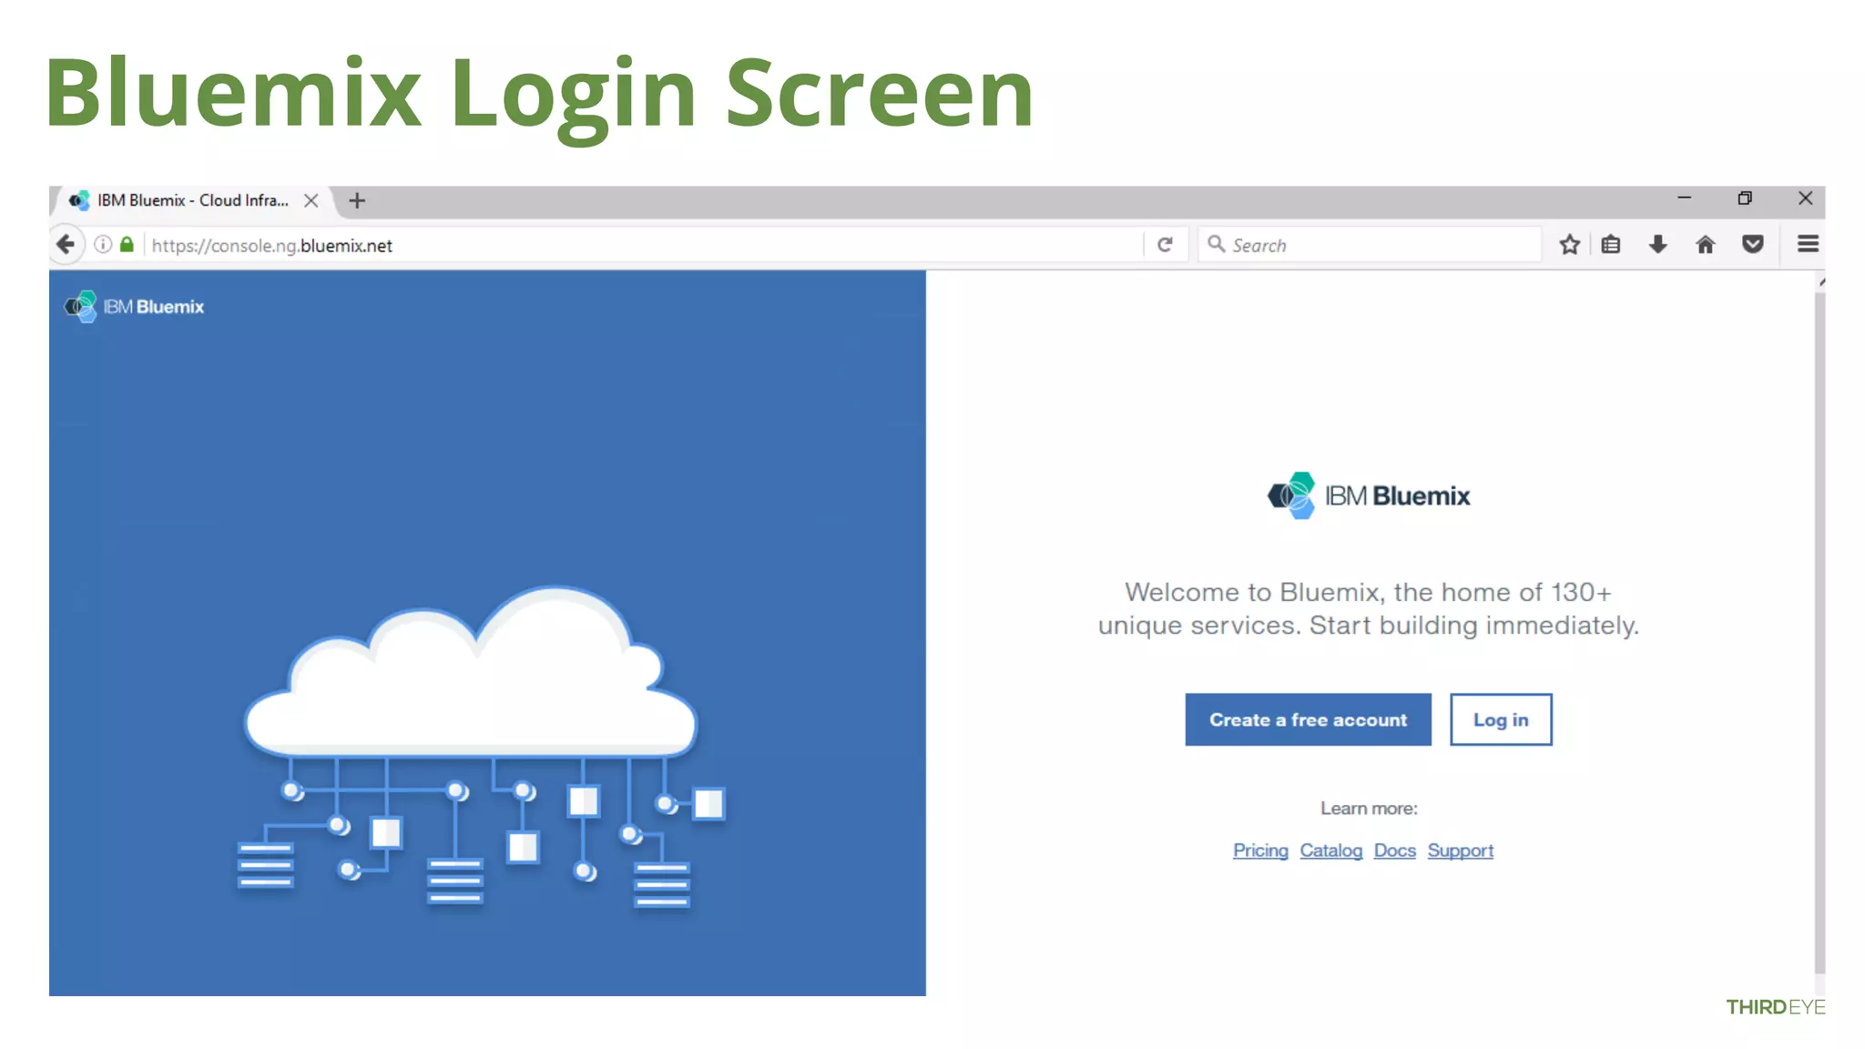
Task: Open the Docs link
Action: tap(1394, 850)
